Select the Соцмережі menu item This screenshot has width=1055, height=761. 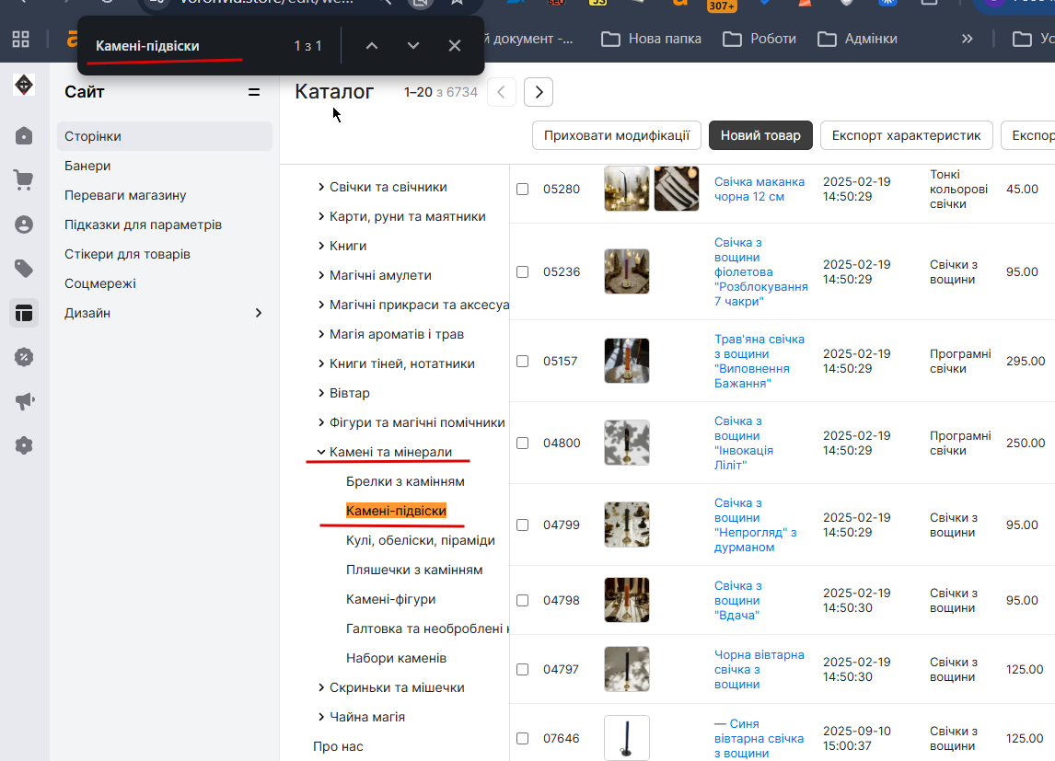pos(100,283)
